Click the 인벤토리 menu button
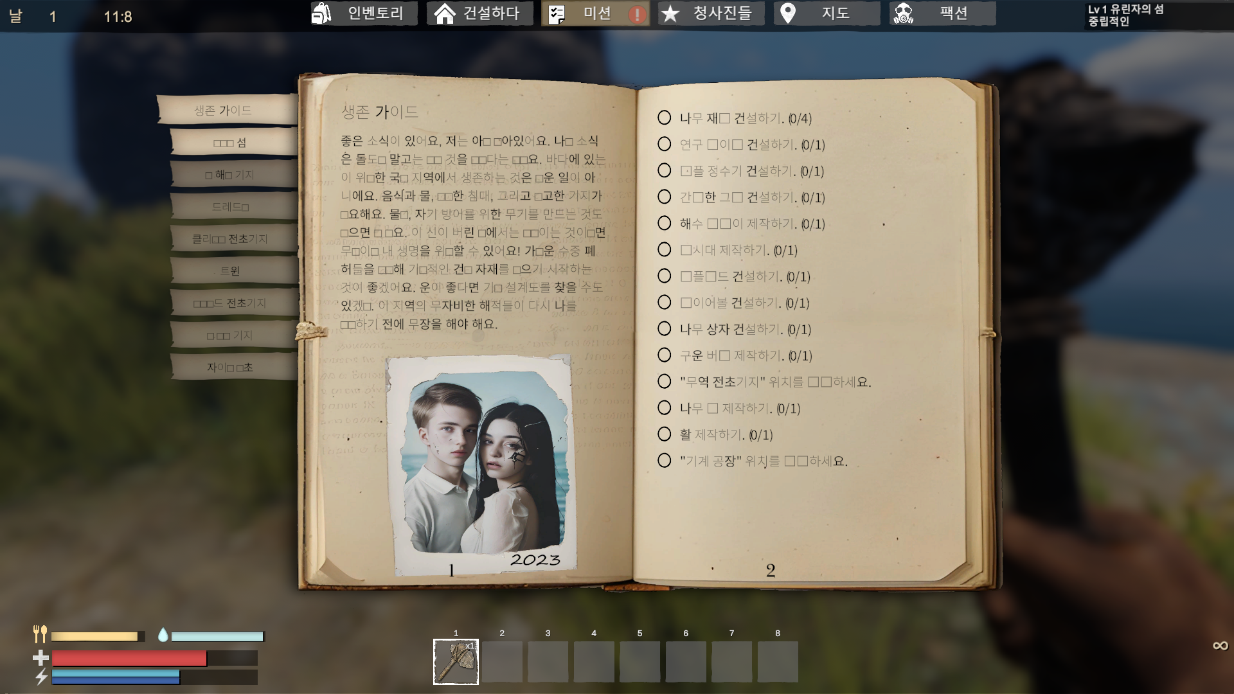The height and width of the screenshot is (694, 1234). [x=375, y=13]
